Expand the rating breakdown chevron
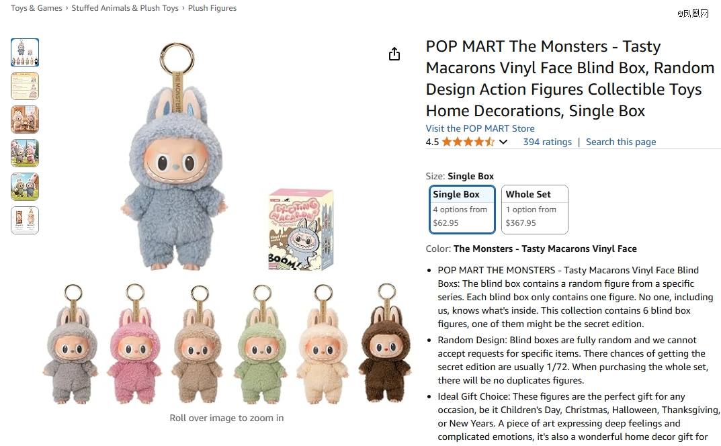Viewport: 721px width, 446px height. point(503,142)
